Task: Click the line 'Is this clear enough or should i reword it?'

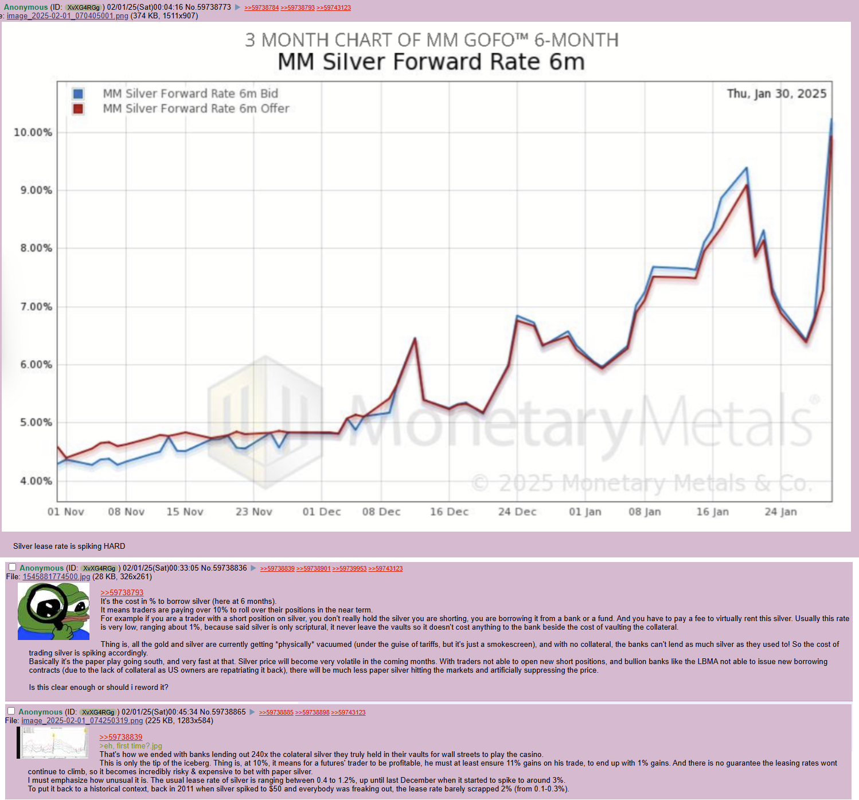Action: pyautogui.click(x=99, y=688)
